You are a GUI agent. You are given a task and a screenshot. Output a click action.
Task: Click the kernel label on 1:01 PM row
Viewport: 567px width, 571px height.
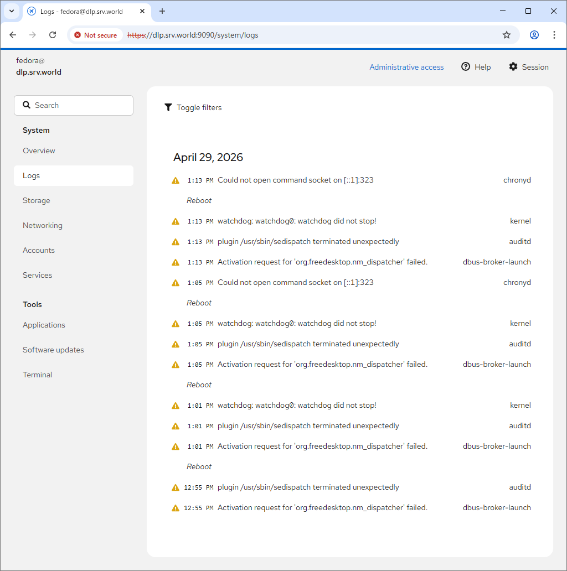[x=520, y=406]
